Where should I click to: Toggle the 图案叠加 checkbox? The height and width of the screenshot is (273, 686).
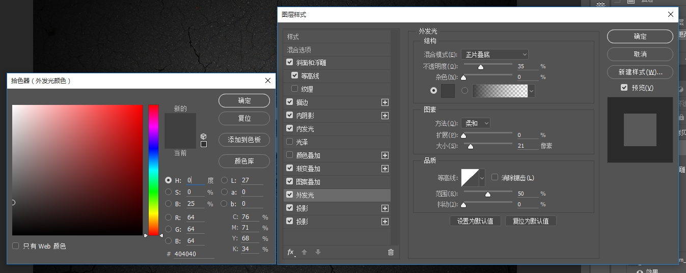coord(290,181)
